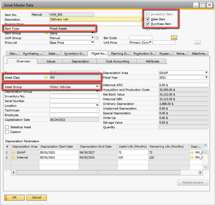Click the Unit Price ellipsis button
The width and height of the screenshot is (215, 205).
[x=197, y=43]
